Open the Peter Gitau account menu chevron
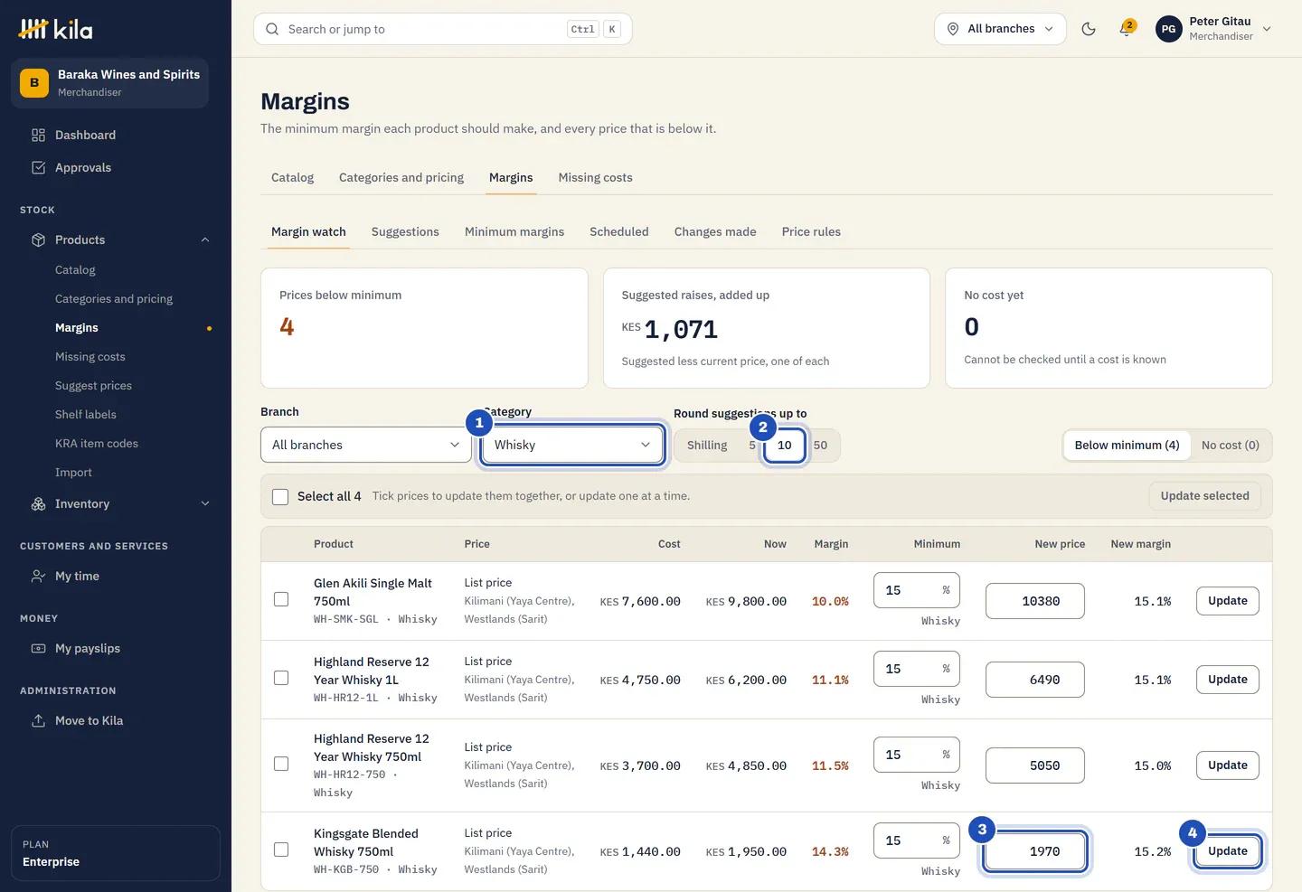 coord(1267,29)
